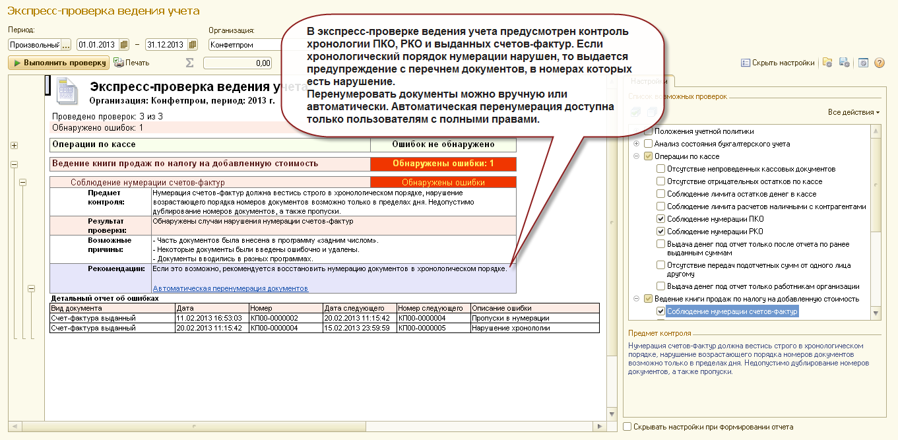Uncheck Соблюдение нумерации ПКО
The height and width of the screenshot is (440, 898).
click(660, 219)
